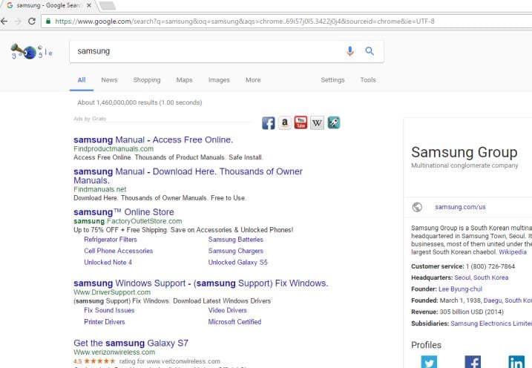Open Samsung's LinkedIn profile icon
This screenshot has width=532, height=368.
(x=516, y=362)
